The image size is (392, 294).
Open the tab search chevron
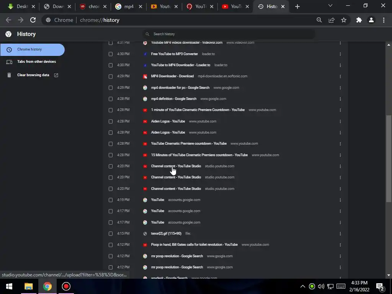[330, 5]
